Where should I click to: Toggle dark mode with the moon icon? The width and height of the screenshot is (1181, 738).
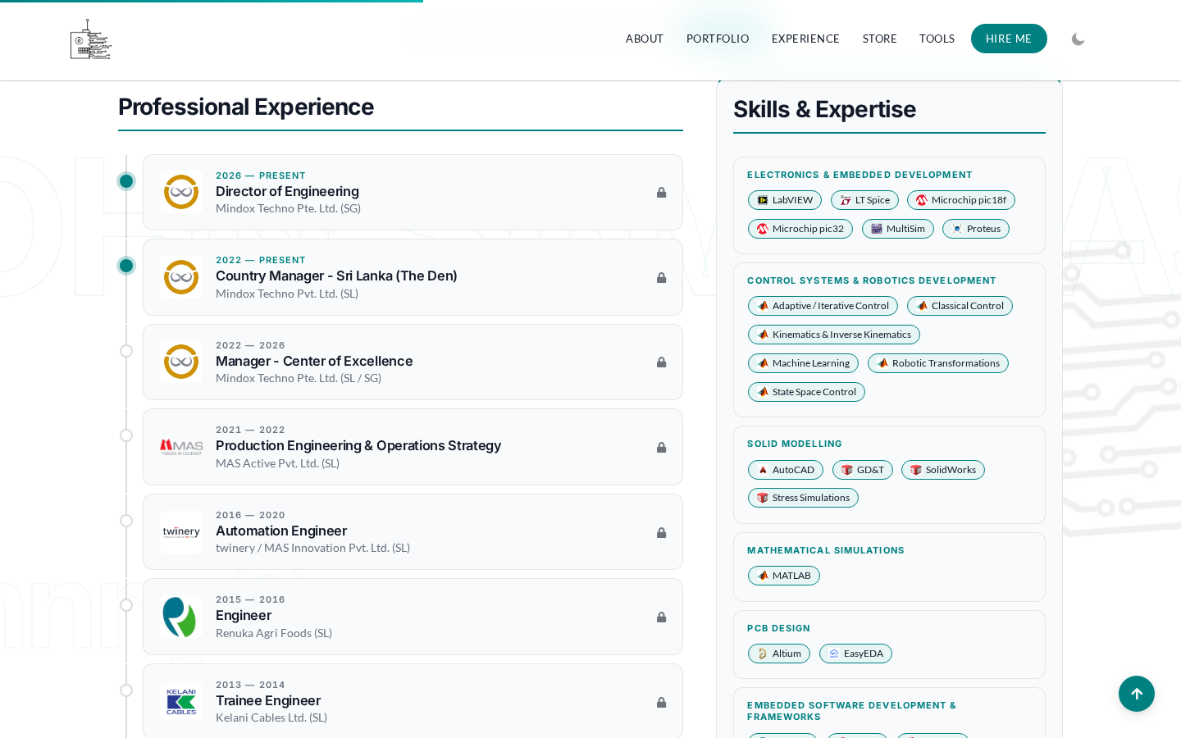(1078, 39)
